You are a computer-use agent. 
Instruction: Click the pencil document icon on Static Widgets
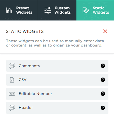86,11
